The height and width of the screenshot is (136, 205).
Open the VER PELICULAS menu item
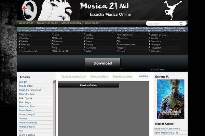(26, 23)
